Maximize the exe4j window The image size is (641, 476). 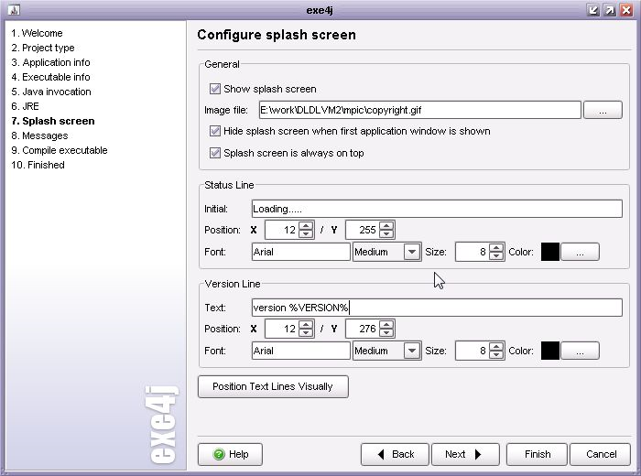tap(610, 10)
